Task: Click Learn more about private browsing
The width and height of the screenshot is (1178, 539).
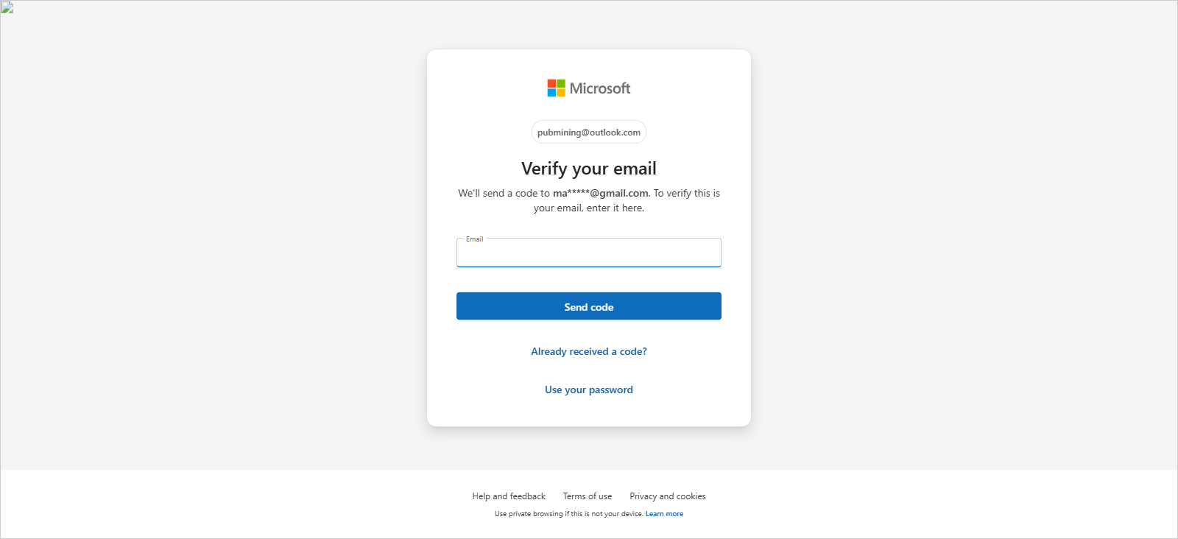Action: pyautogui.click(x=664, y=514)
